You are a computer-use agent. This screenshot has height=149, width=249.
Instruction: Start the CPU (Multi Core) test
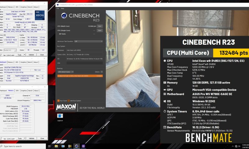(x=100, y=26)
